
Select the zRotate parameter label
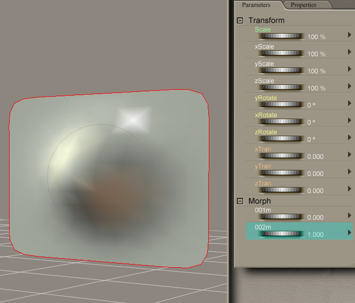point(266,132)
